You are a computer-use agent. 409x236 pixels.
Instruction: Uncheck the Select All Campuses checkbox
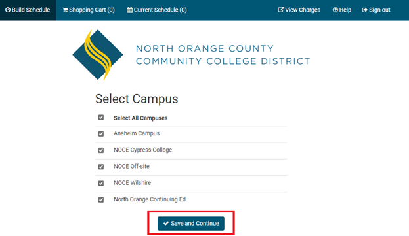click(x=101, y=118)
